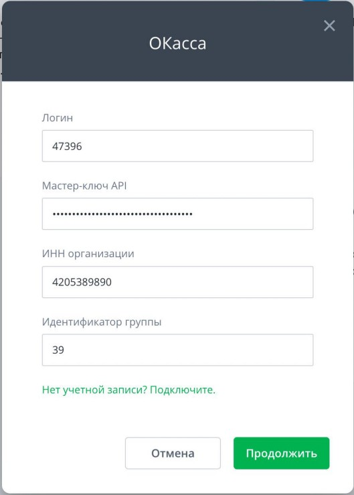Focus the Мастер-ключ API password field
The image size is (354, 495).
coord(177,214)
